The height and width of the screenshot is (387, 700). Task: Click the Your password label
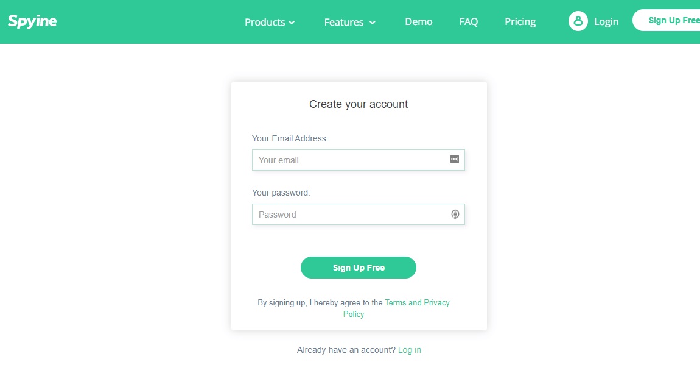click(281, 193)
